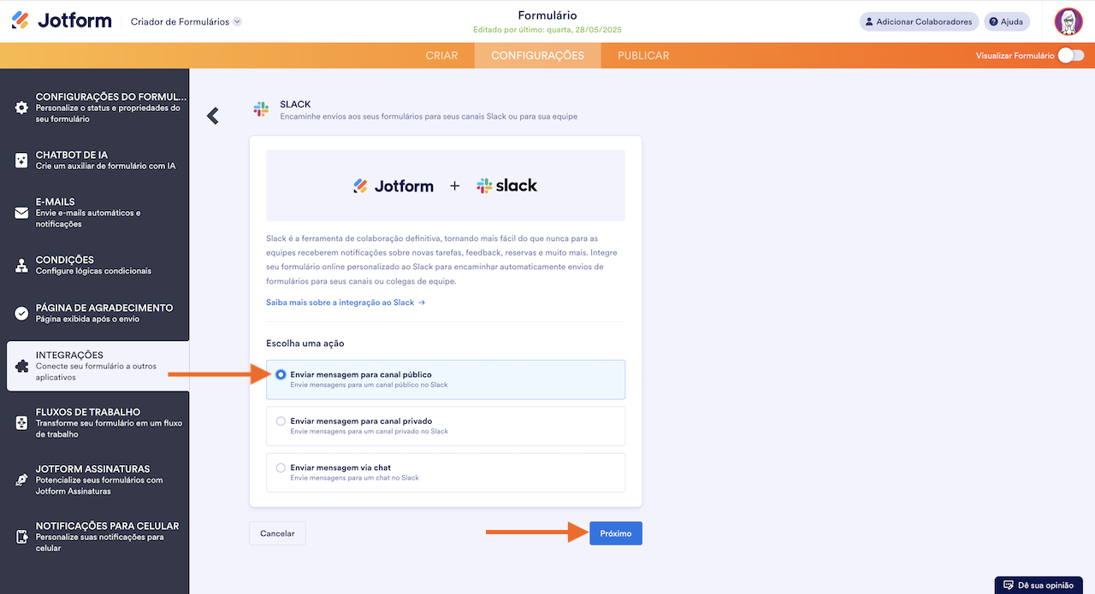This screenshot has height=594, width=1095.
Task: Open the AI Chatbot sidebar icon
Action: (x=21, y=160)
